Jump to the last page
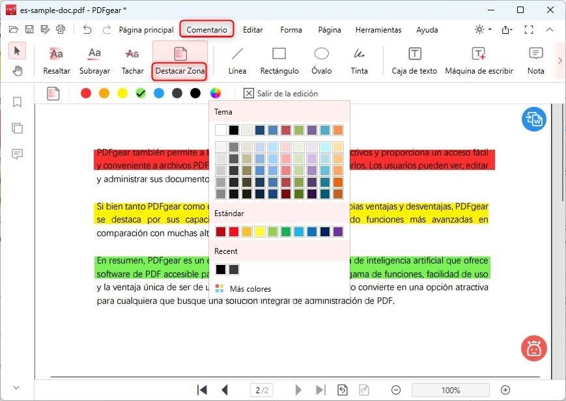 (320, 390)
